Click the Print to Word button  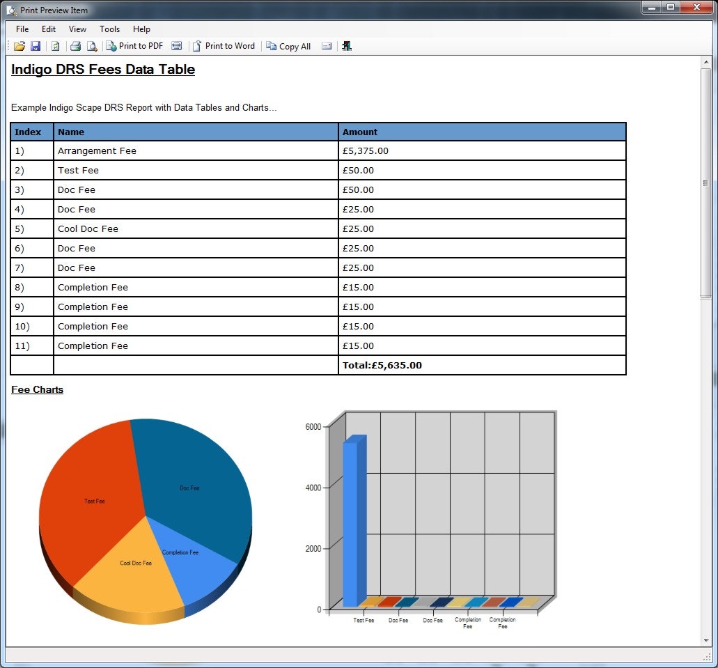coord(224,46)
